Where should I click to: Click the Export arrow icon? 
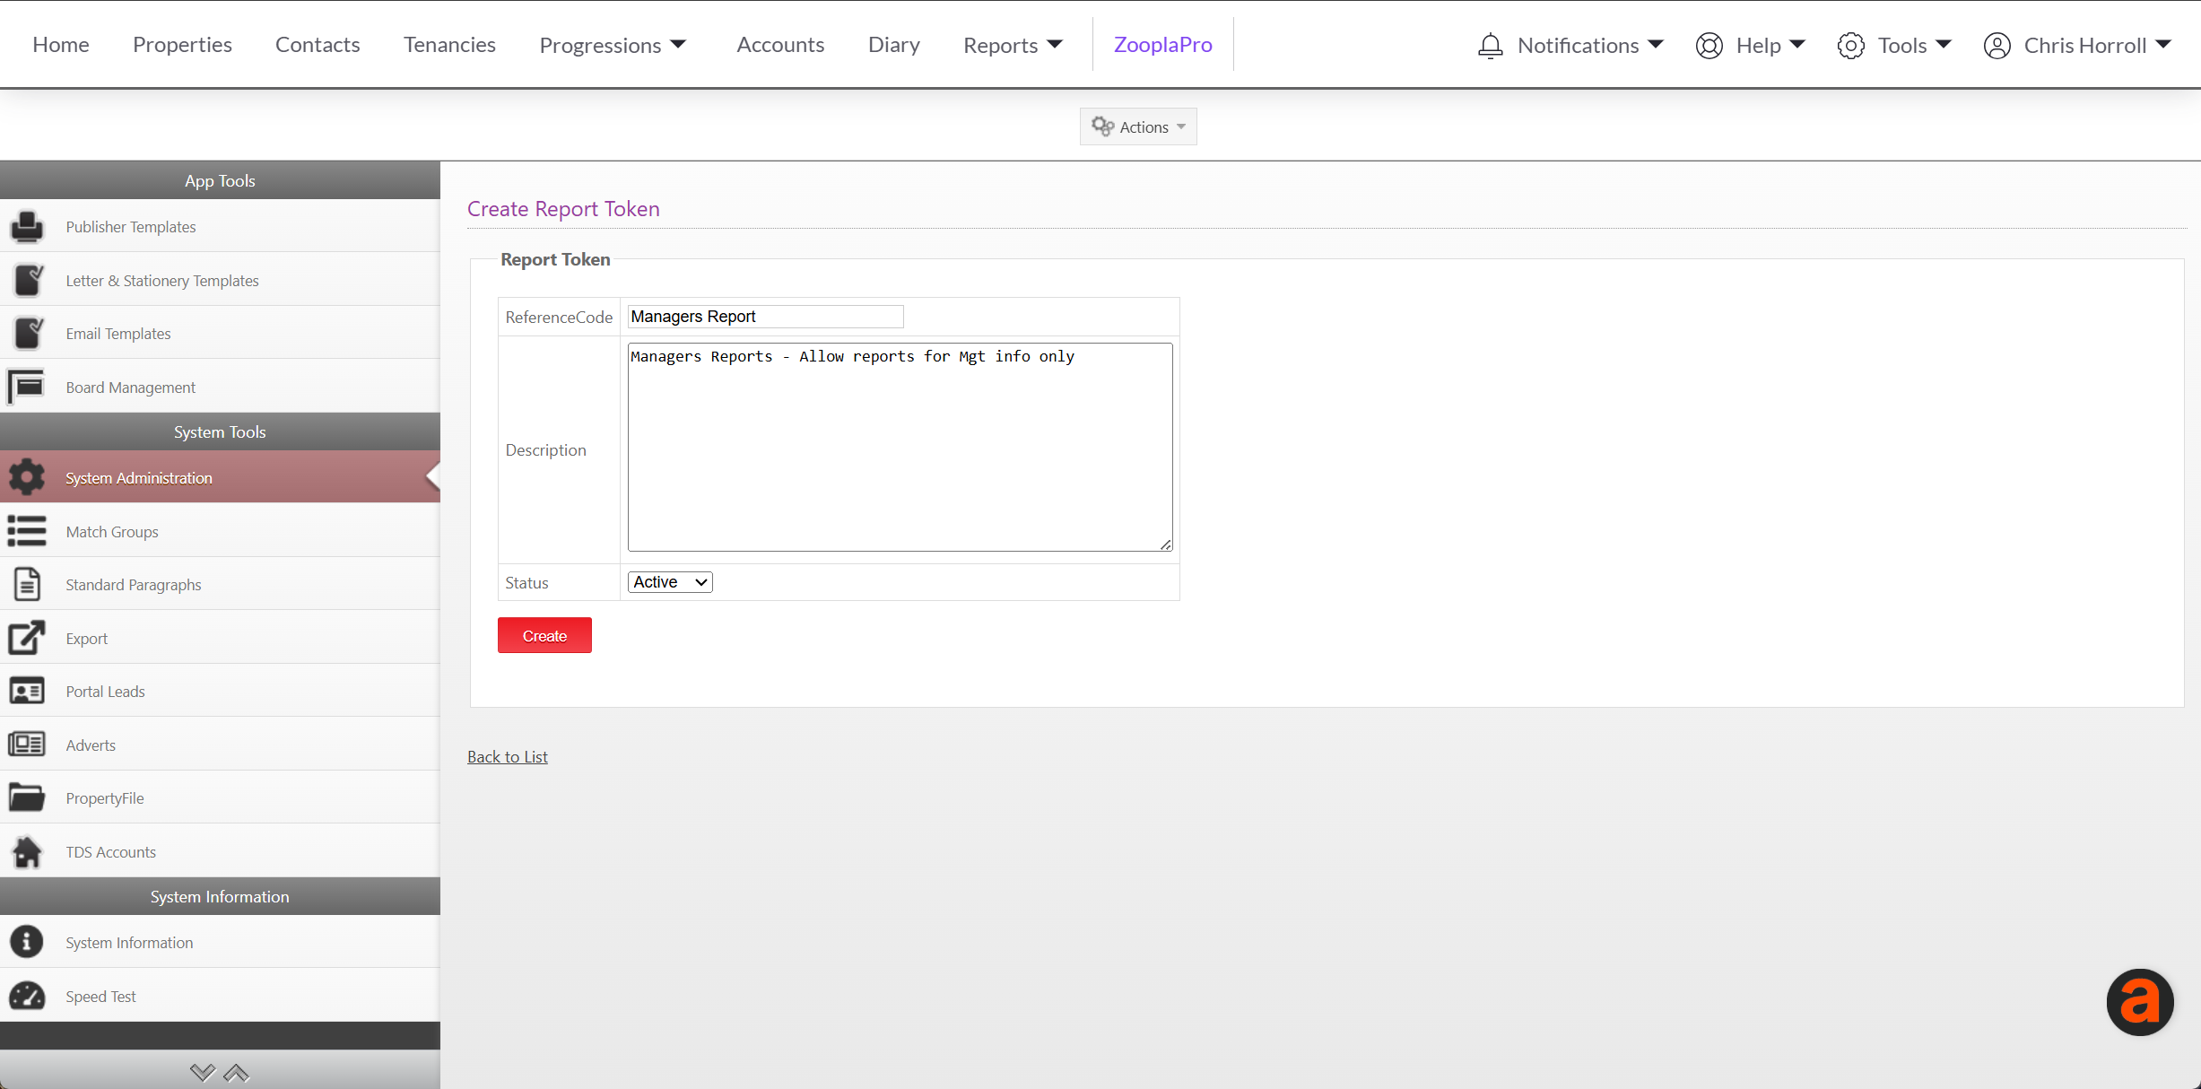pos(27,638)
